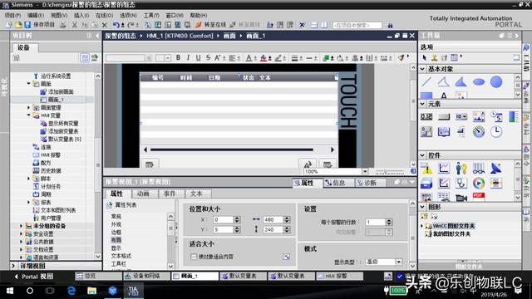532x299 pixels.
Task: Select the Circle basic object
Action: click(x=496, y=81)
